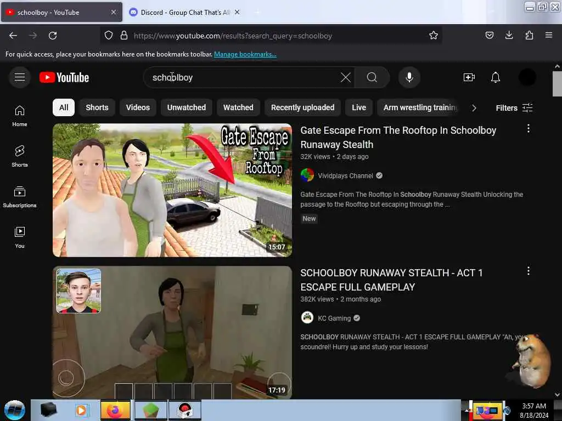Open Subscriptions in the sidebar
This screenshot has width=562, height=421.
point(20,197)
